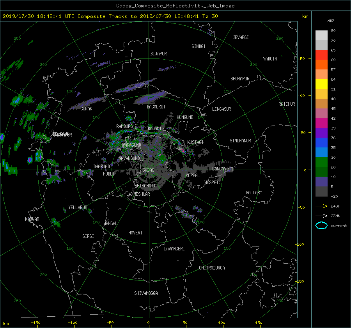Click the GADAG radar center label

coord(148,170)
